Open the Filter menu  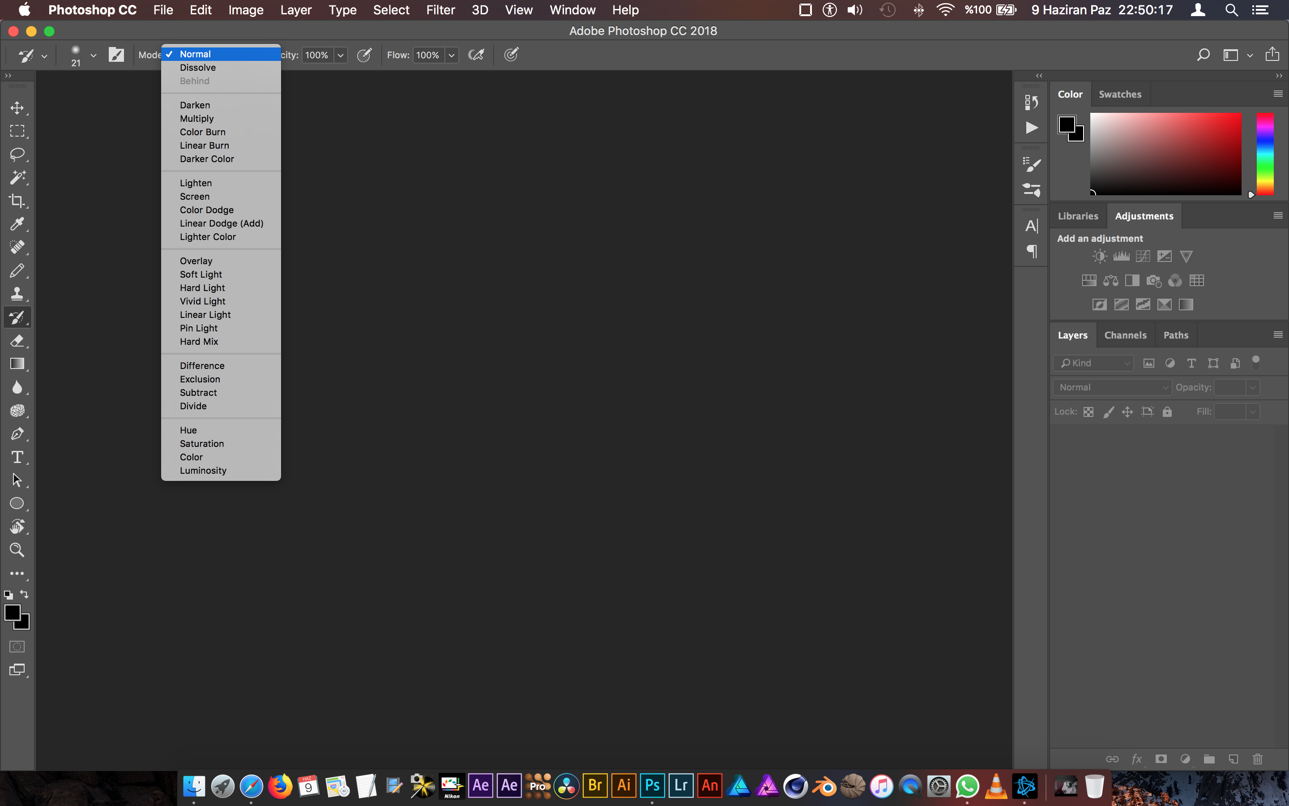coord(440,10)
